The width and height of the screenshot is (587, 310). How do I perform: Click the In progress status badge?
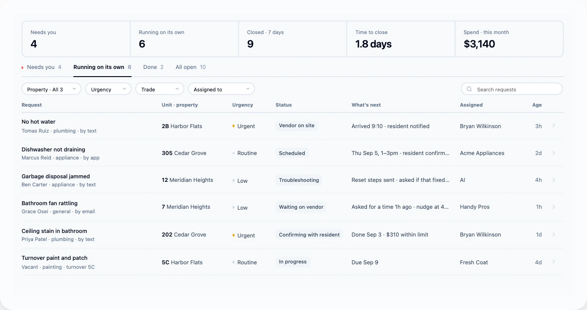click(293, 262)
